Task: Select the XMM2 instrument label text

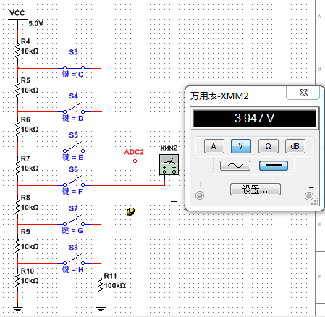Action: point(169,148)
